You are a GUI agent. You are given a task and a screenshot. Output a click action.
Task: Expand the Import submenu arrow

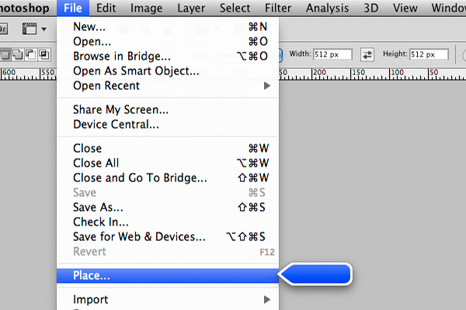(267, 300)
